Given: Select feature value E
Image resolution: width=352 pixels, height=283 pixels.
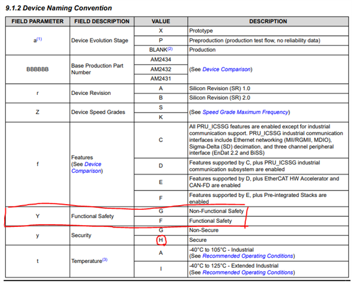Looking at the screenshot, I should pos(161,182).
